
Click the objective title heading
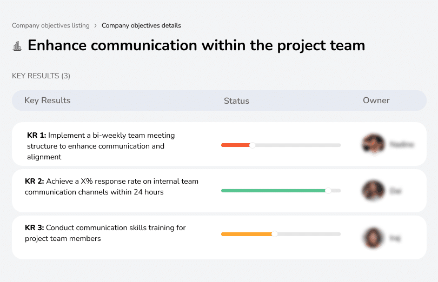196,45
